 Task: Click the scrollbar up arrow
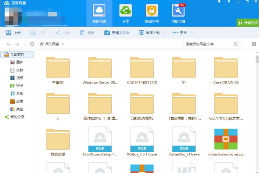coord(257,52)
